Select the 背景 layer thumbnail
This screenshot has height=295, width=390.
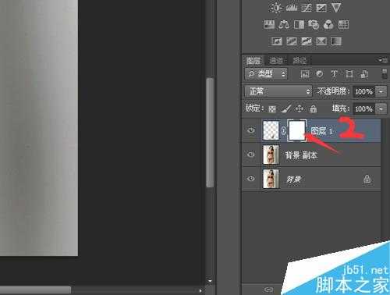pyautogui.click(x=271, y=179)
